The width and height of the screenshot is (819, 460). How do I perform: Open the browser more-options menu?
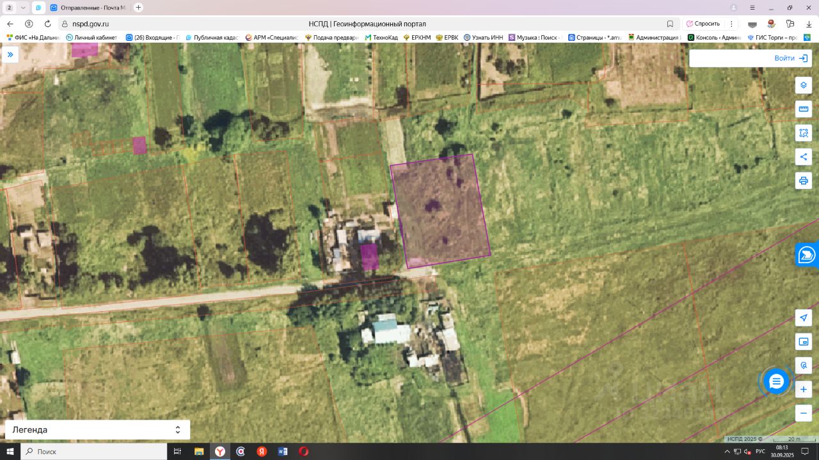(731, 24)
